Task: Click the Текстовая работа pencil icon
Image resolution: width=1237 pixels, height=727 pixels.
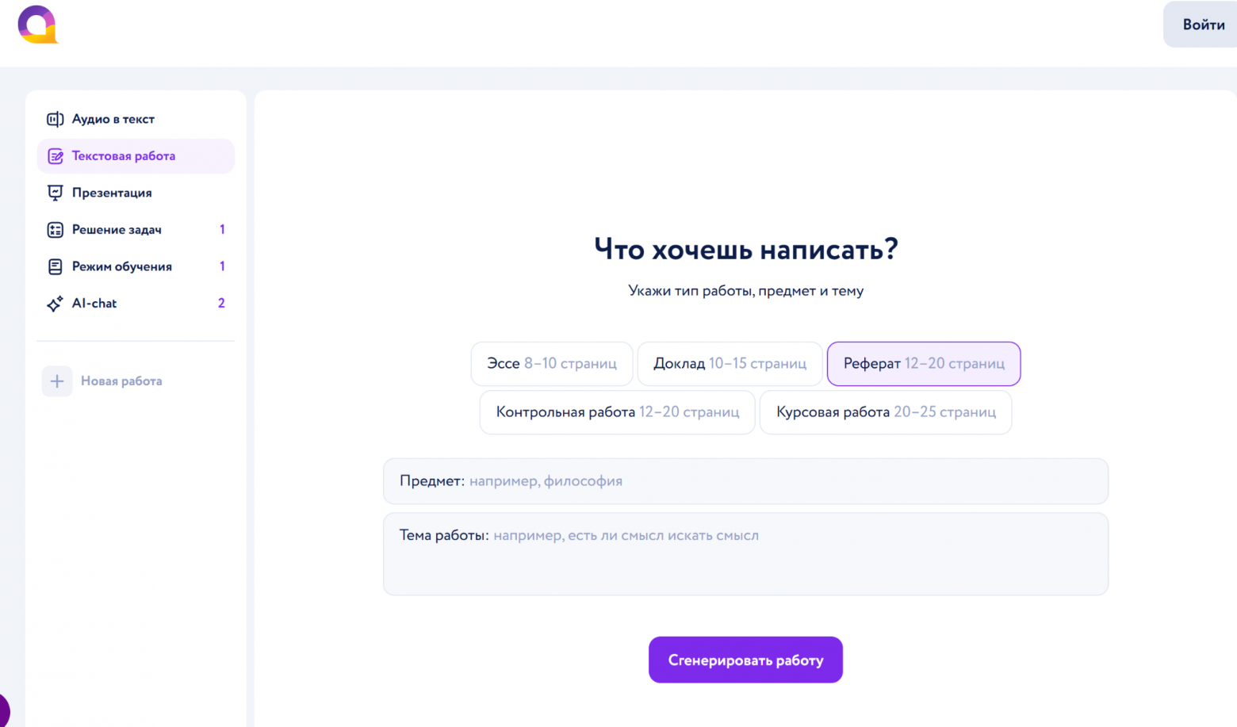Action: pyautogui.click(x=55, y=156)
